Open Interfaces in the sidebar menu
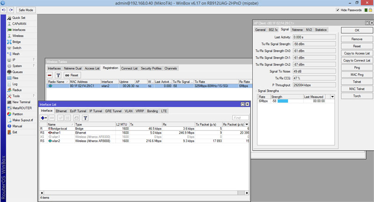This screenshot has height=202, width=374. tap(19, 30)
